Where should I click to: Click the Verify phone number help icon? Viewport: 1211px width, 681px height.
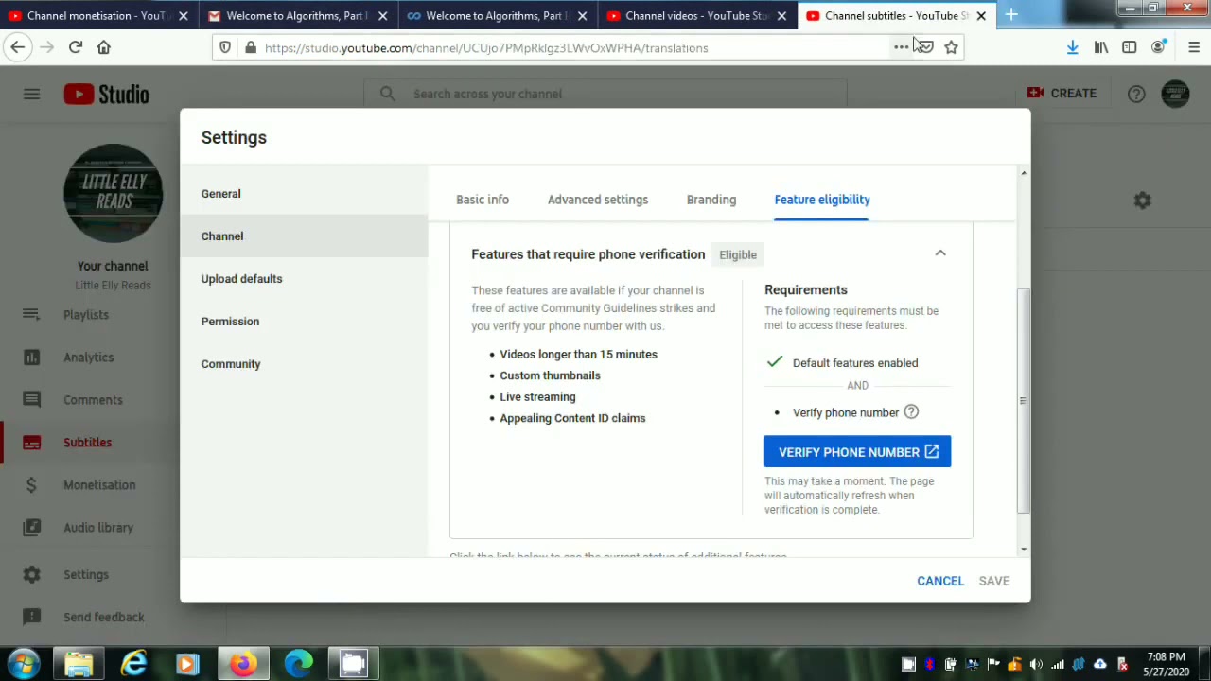click(911, 412)
